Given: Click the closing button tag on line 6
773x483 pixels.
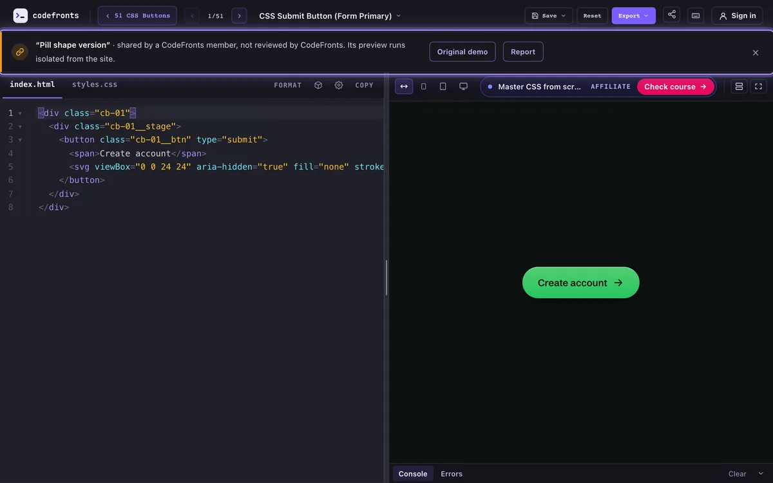Looking at the screenshot, I should tap(82, 180).
